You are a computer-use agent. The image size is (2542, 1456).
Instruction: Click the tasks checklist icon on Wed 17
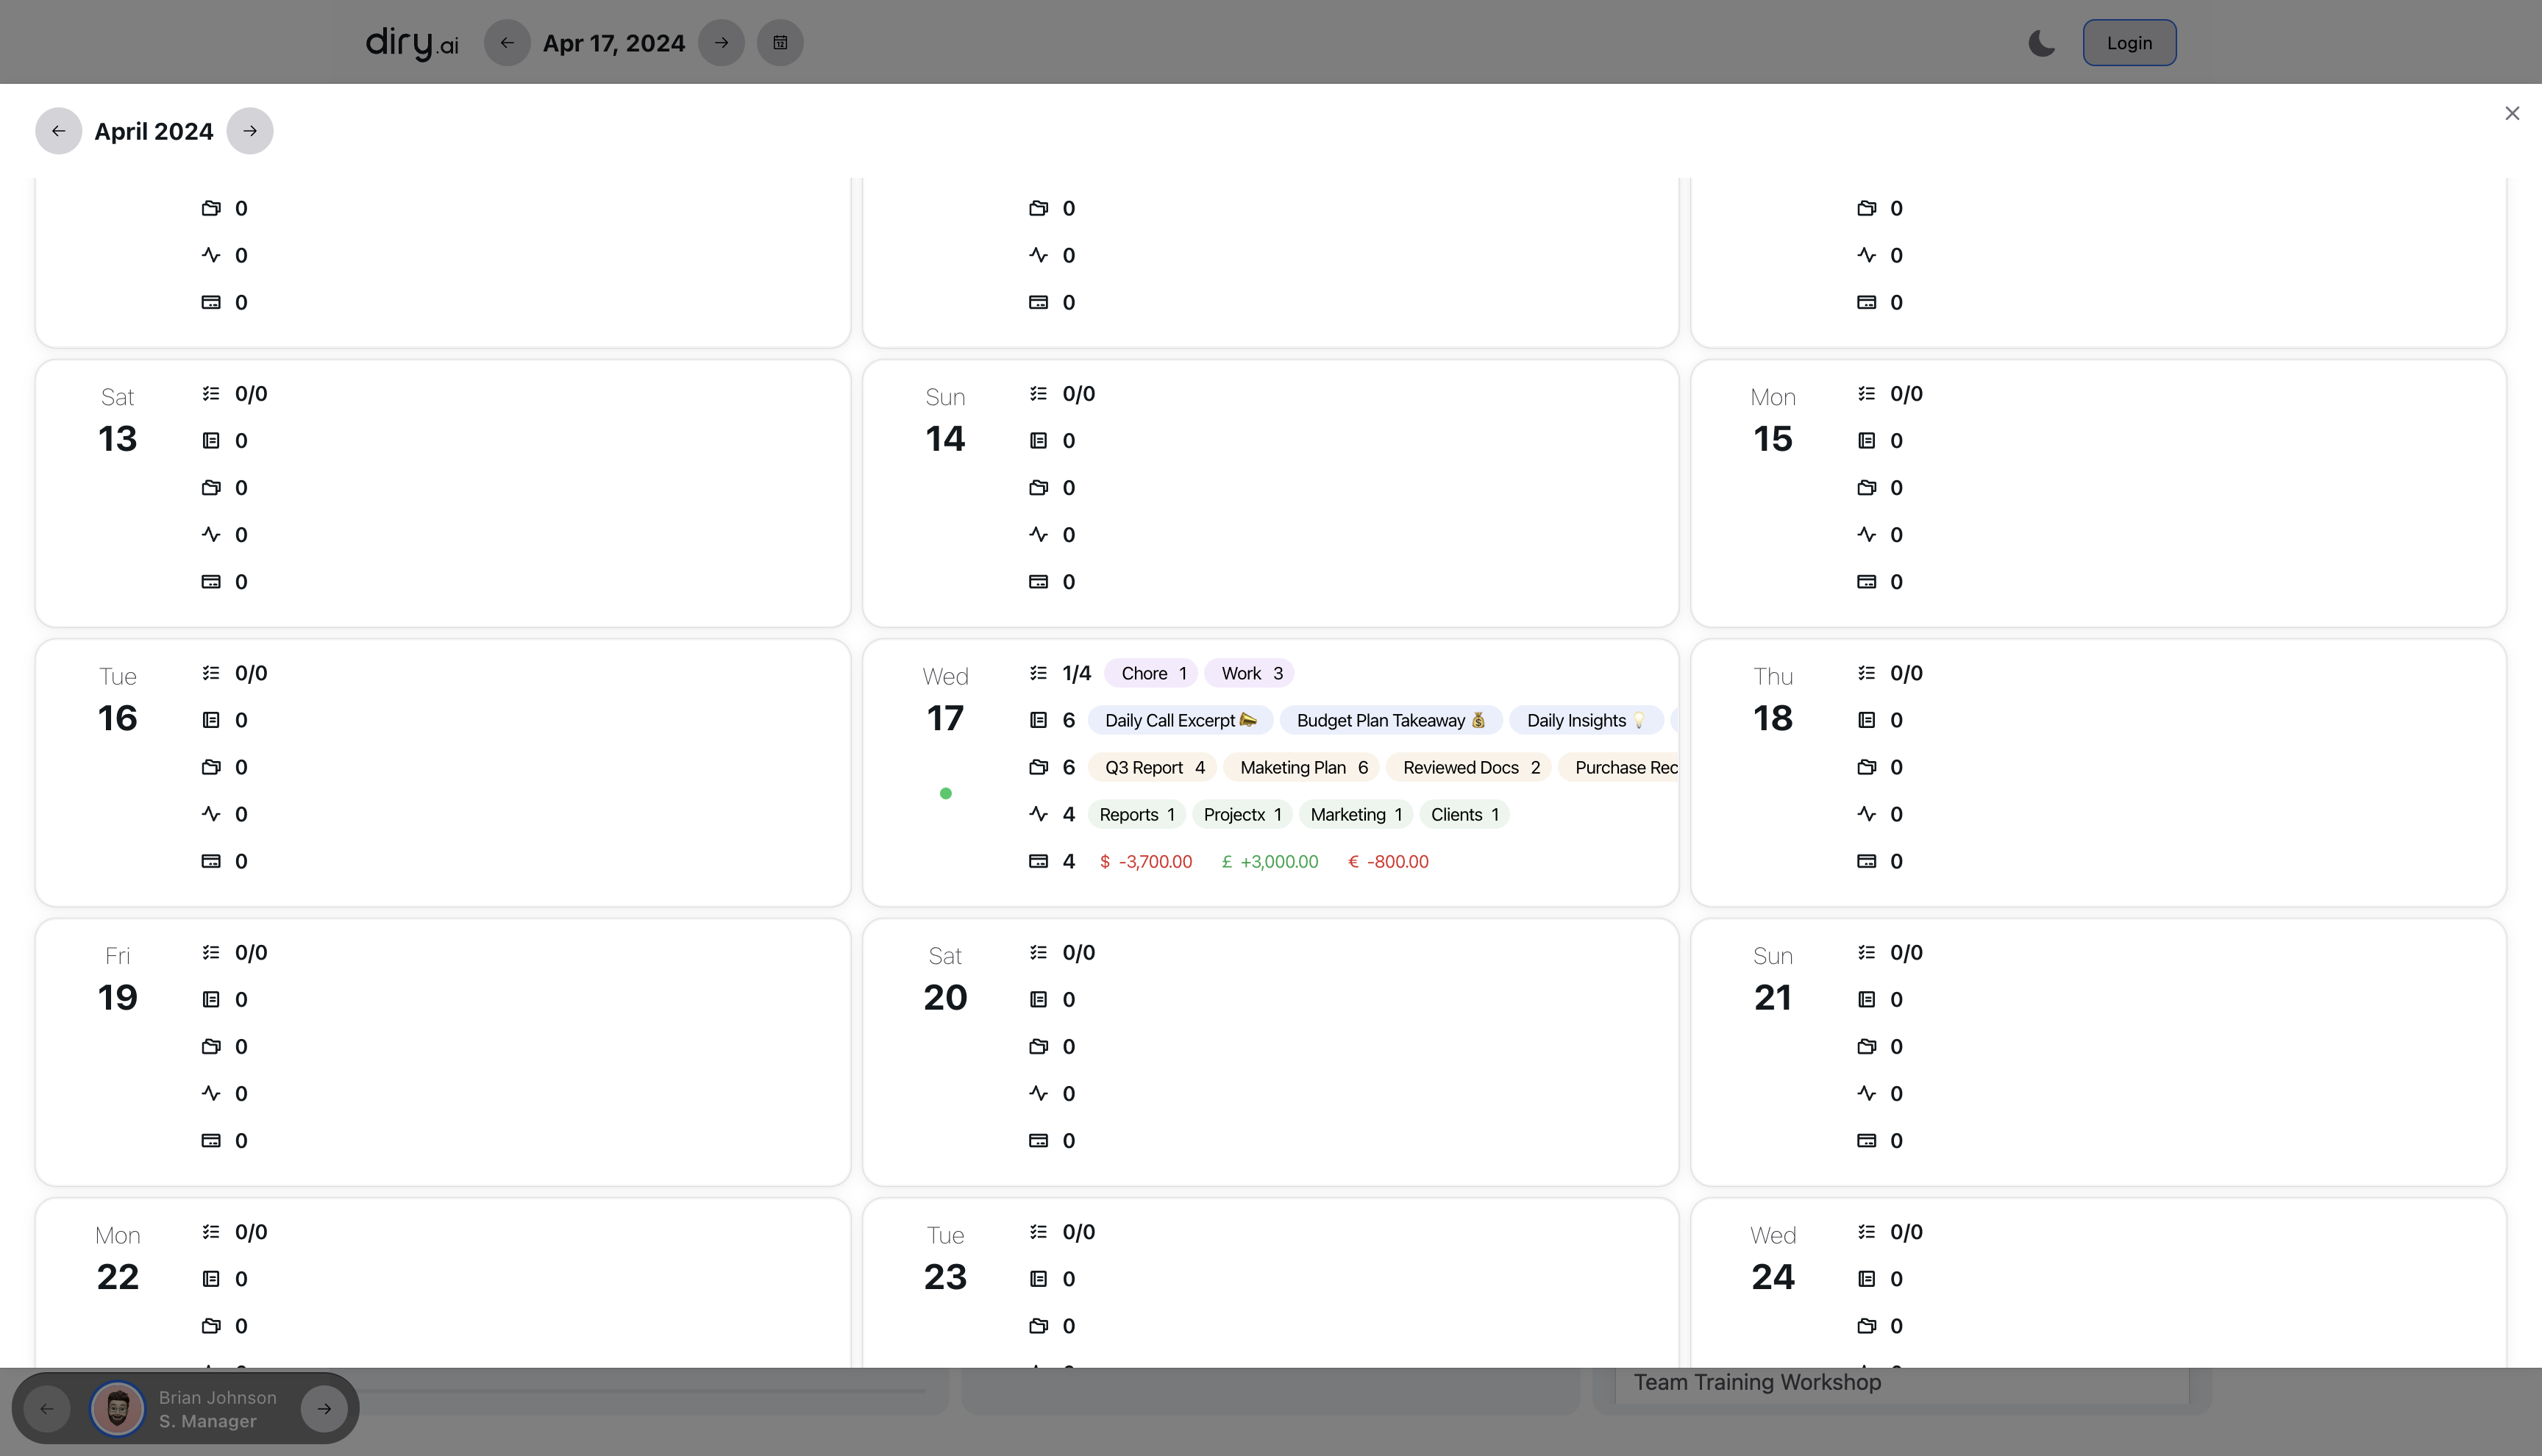coord(1038,673)
